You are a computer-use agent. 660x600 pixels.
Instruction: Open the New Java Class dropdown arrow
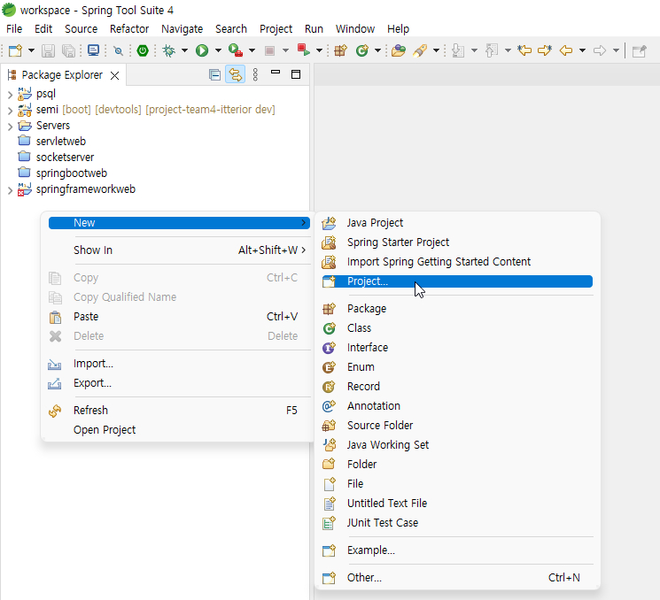(377, 50)
